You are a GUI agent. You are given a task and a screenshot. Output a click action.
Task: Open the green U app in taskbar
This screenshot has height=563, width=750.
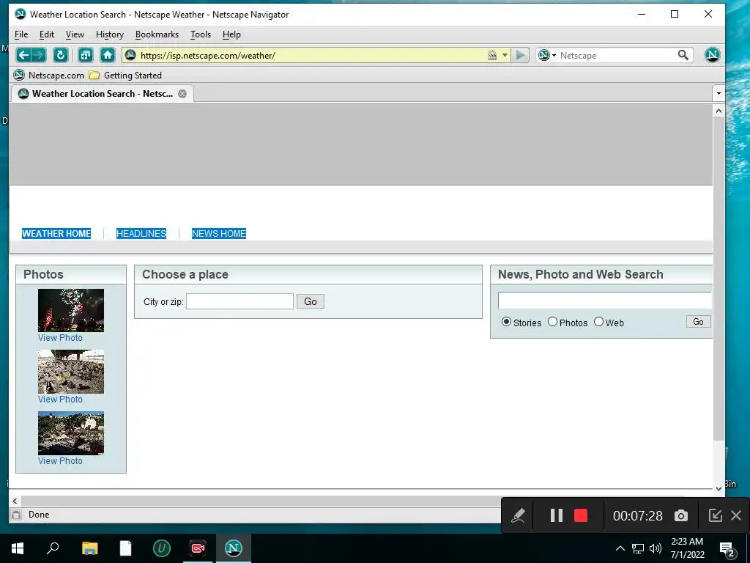click(162, 548)
